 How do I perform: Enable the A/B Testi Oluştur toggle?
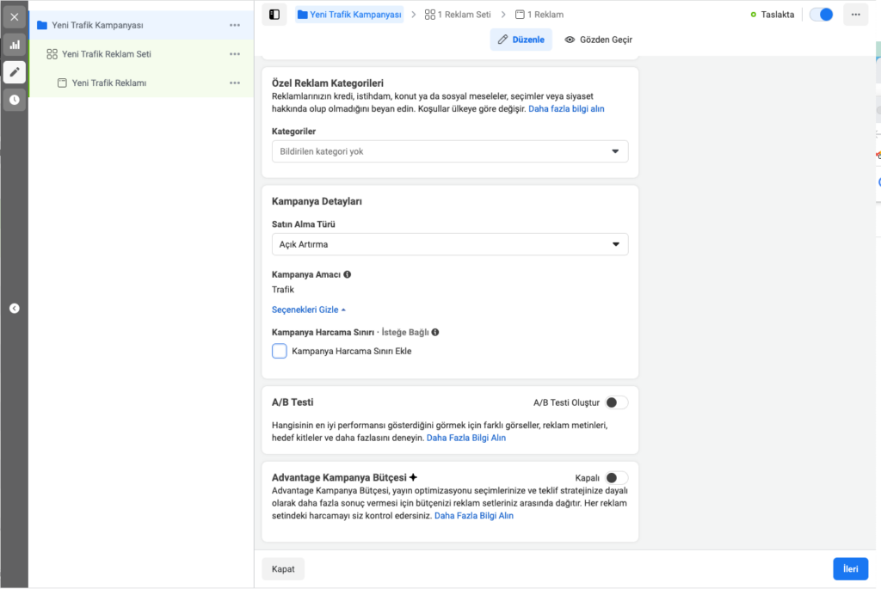[x=616, y=402]
